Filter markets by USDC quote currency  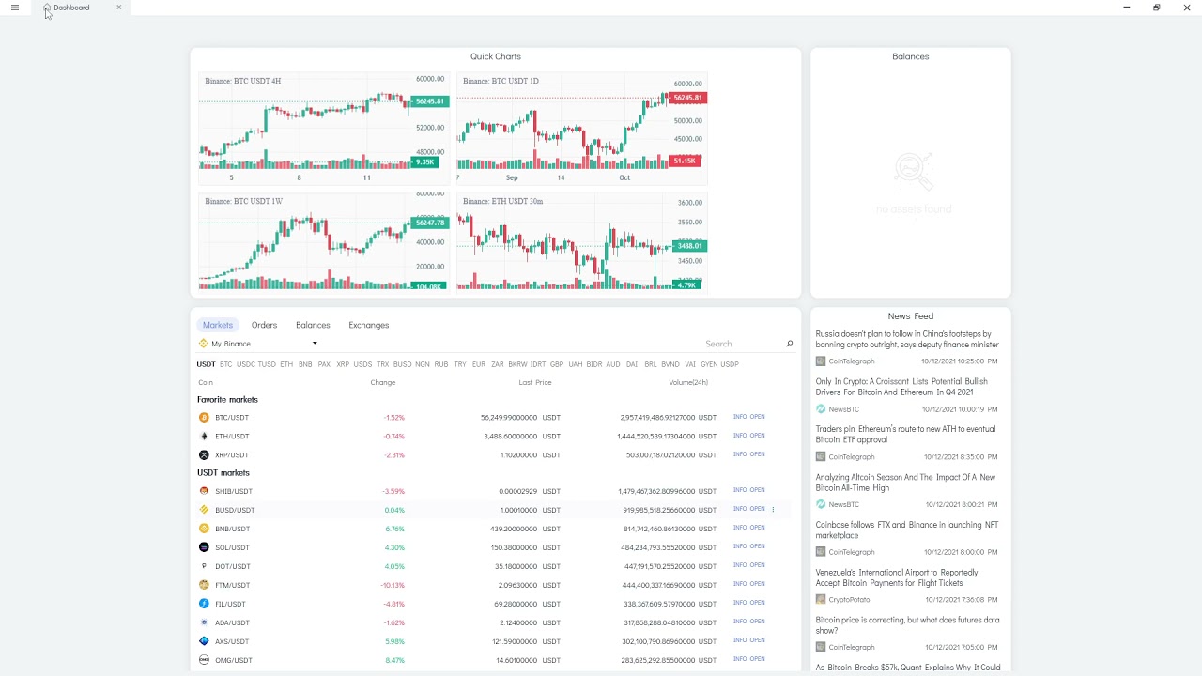(x=245, y=364)
